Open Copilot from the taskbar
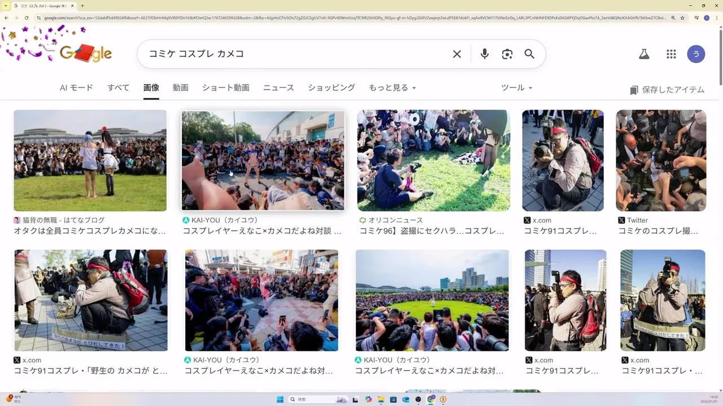The height and width of the screenshot is (406, 723). 368,399
